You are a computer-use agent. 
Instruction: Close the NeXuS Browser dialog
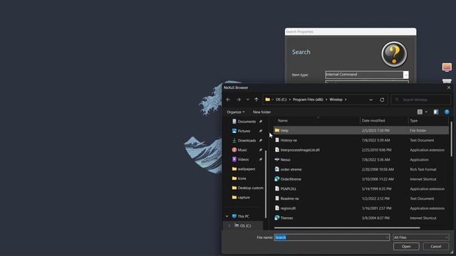(x=449, y=87)
